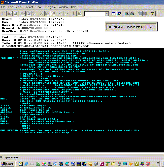
Task: Click the New file toolbar icon
Action: pos(4,14)
